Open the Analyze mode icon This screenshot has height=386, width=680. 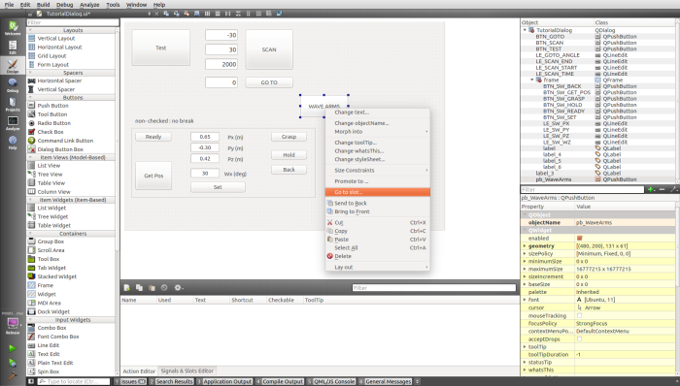[13, 123]
